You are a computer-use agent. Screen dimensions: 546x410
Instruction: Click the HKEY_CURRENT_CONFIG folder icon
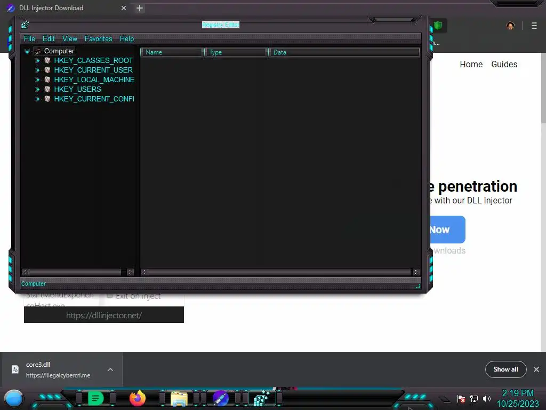pyautogui.click(x=47, y=99)
